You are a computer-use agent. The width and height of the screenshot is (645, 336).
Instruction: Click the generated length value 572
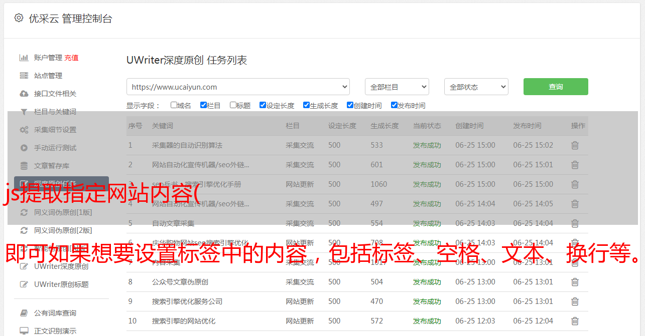377,321
